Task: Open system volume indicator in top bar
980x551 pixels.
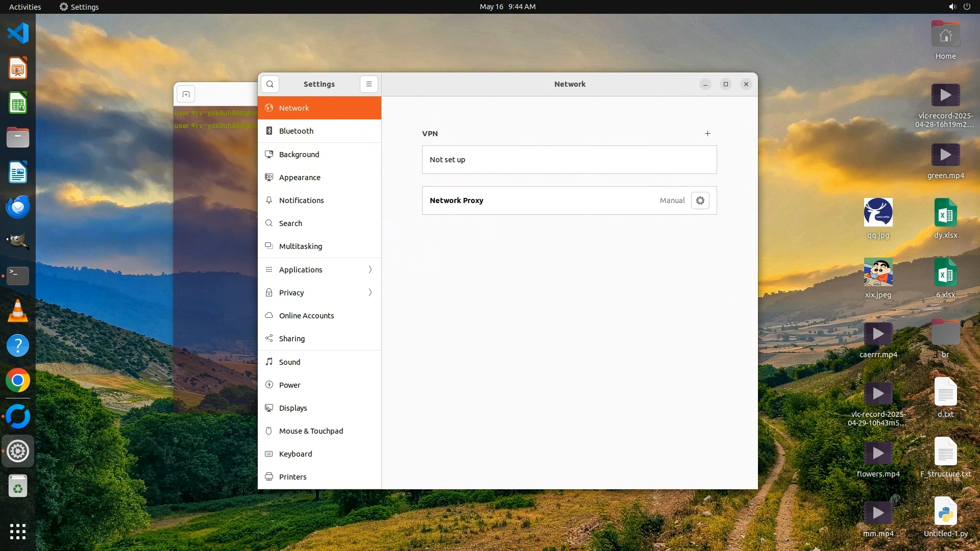Action: 952,7
